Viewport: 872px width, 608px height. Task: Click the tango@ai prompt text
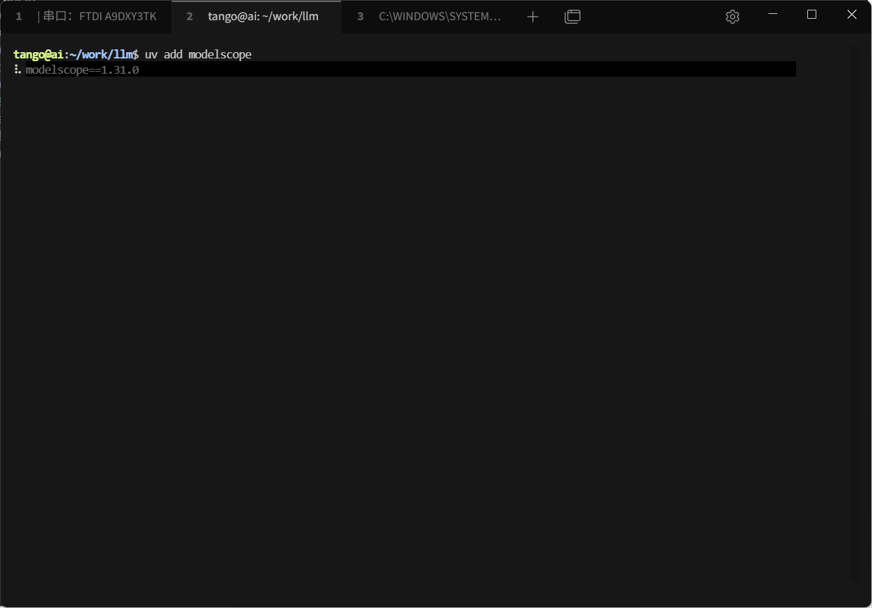pos(38,54)
